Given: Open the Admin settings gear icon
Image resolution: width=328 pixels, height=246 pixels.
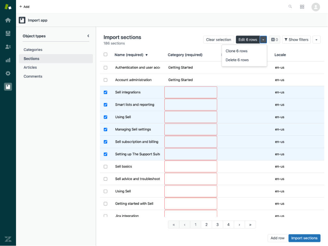Looking at the screenshot, I should point(8,73).
